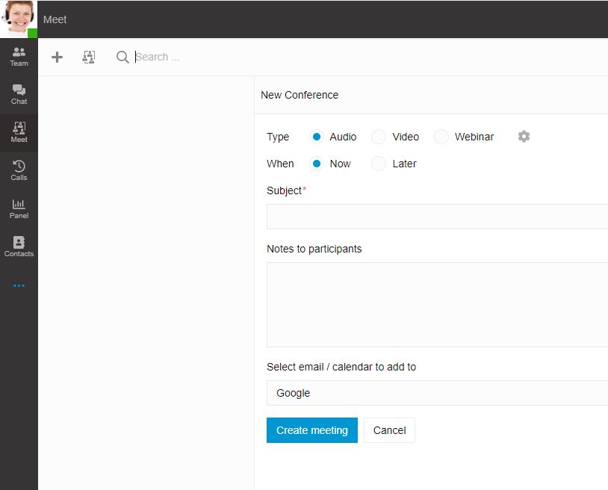This screenshot has width=608, height=490.
Task: Select the Audio conference type
Action: pyautogui.click(x=317, y=137)
